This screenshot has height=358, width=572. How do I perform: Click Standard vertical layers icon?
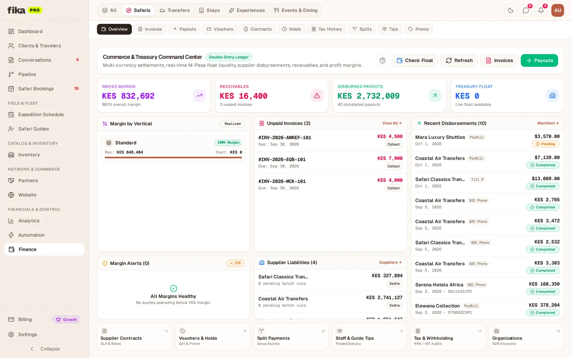tap(109, 143)
